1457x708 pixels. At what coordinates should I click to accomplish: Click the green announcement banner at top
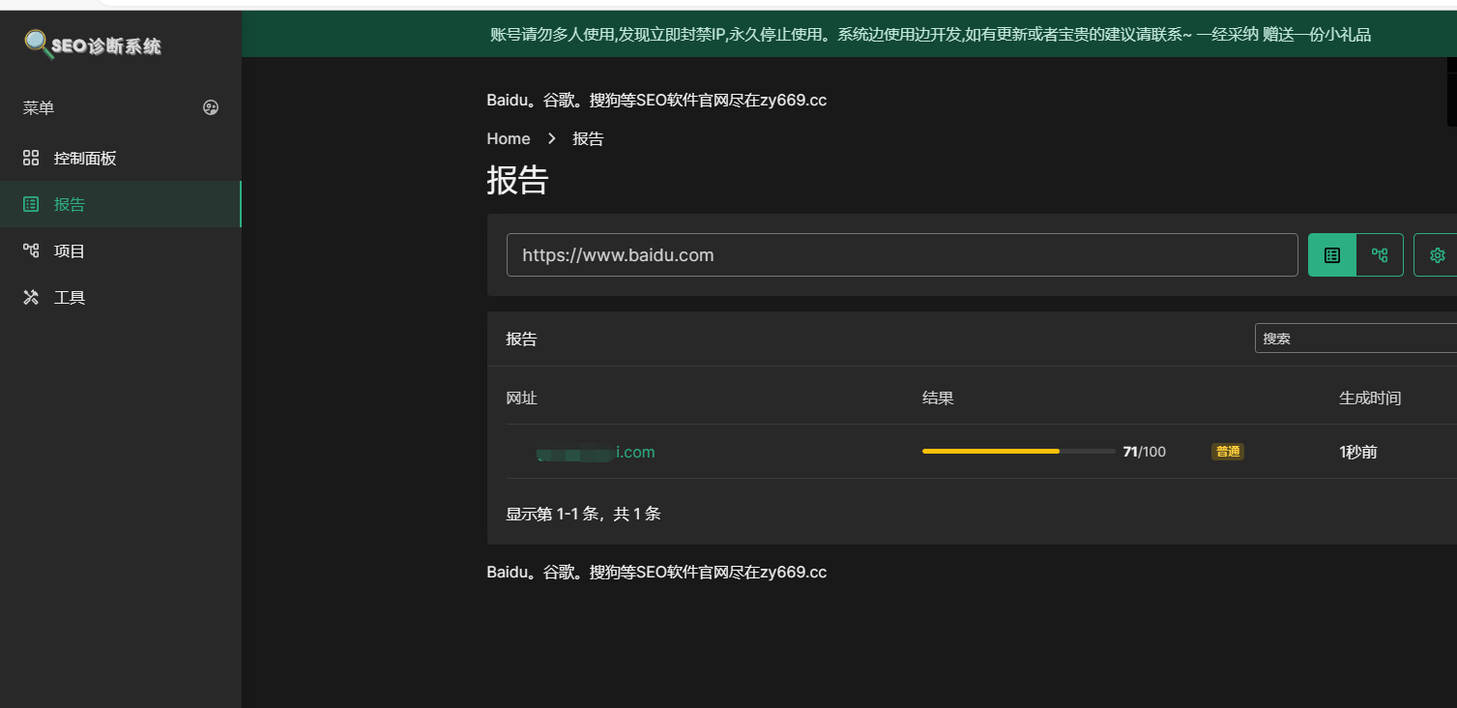click(848, 35)
